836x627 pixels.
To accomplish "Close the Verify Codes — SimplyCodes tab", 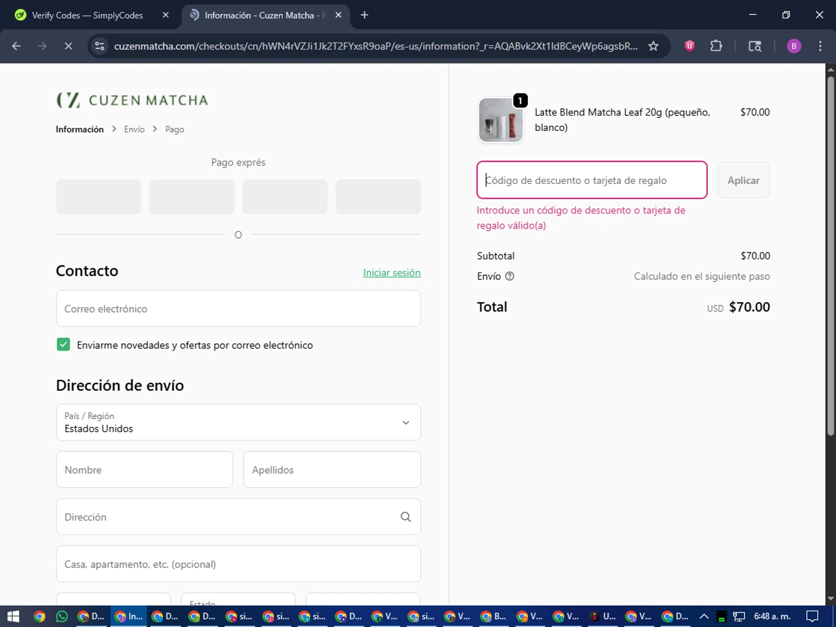I will (166, 15).
